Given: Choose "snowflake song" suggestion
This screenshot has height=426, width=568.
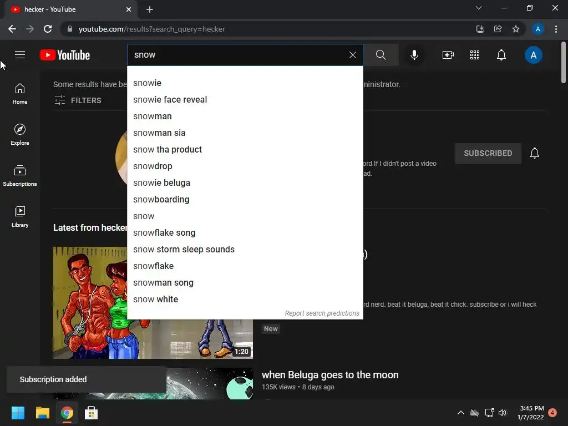Looking at the screenshot, I should (x=245, y=233).
